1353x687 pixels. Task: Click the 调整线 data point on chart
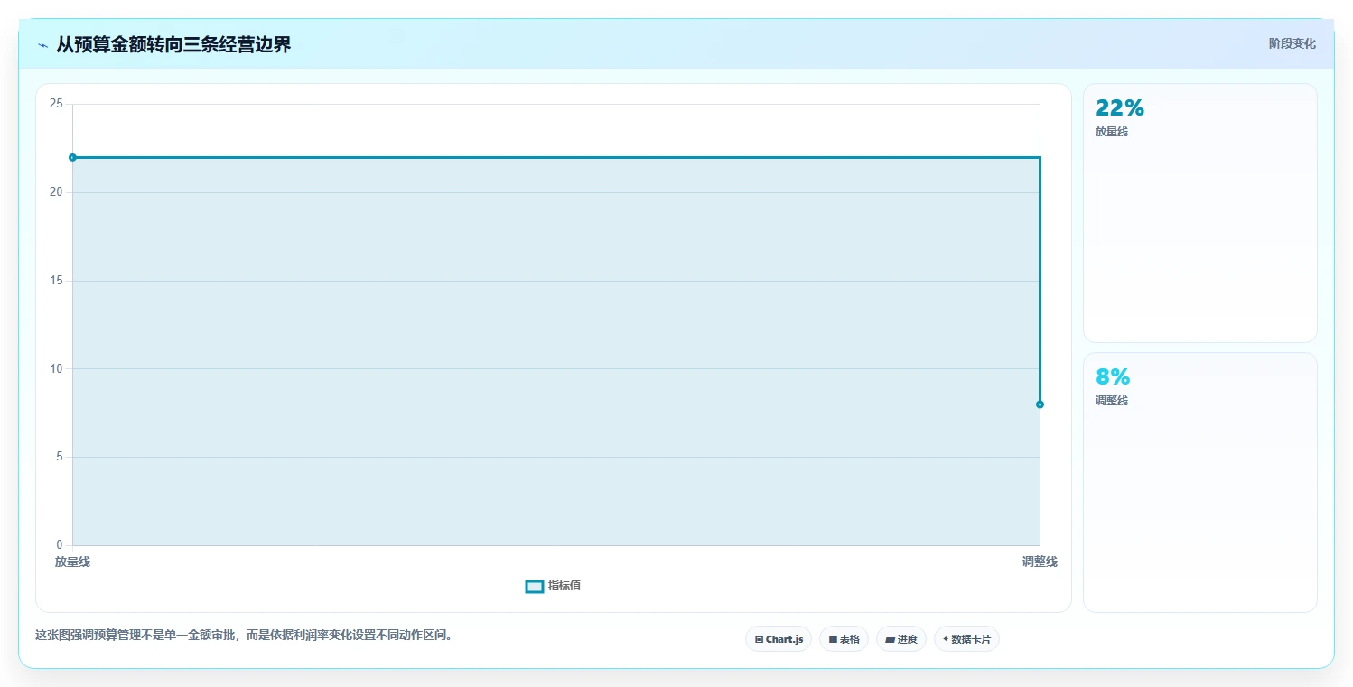(x=1040, y=404)
